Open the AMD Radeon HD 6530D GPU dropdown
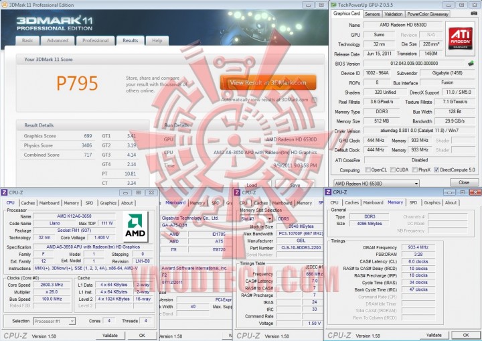This screenshot has width=482, height=341. (376, 184)
